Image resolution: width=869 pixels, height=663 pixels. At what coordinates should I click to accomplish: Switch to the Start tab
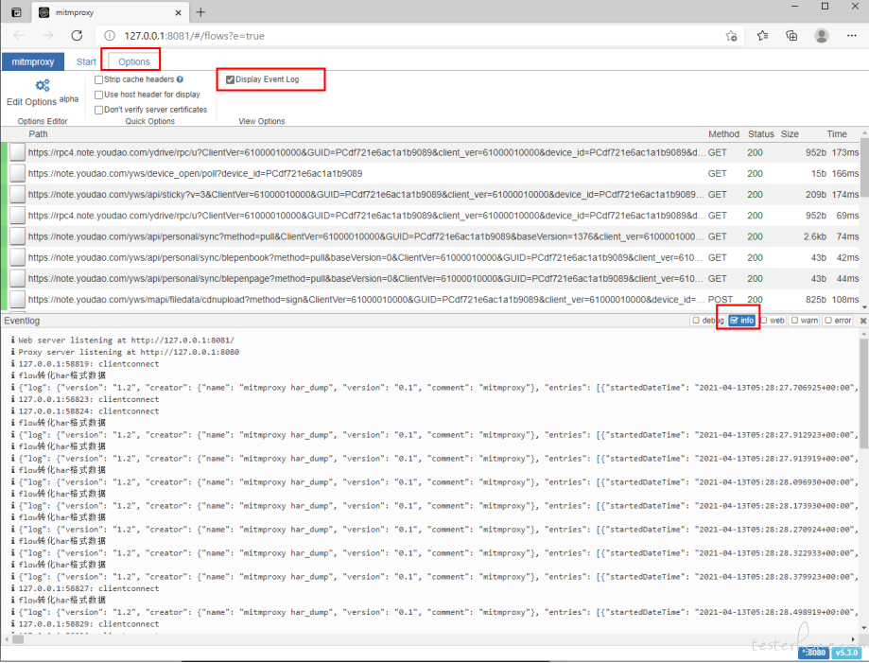pyautogui.click(x=86, y=61)
